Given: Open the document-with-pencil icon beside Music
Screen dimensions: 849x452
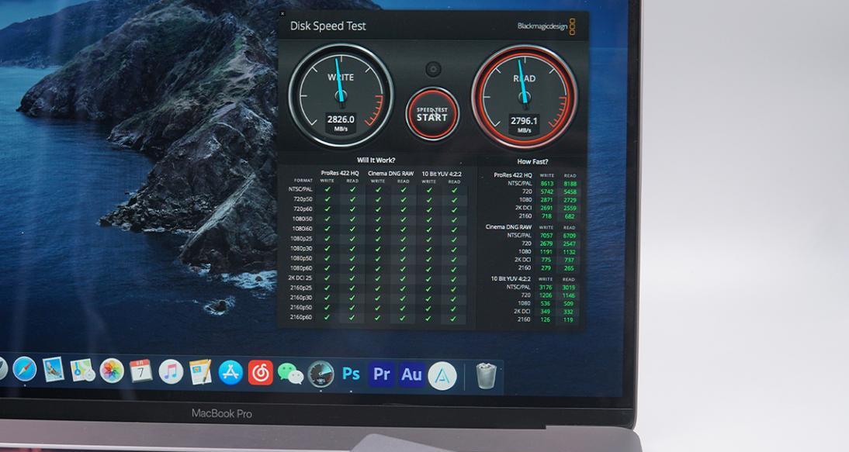Looking at the screenshot, I should click(x=200, y=372).
